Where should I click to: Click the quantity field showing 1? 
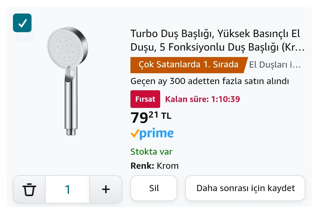[67, 189]
